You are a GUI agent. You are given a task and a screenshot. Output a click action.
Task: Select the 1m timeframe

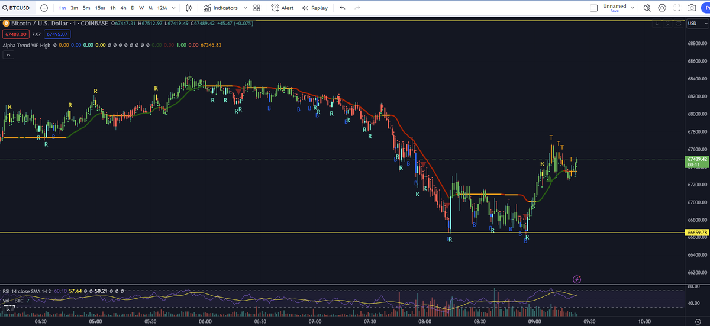tap(62, 8)
